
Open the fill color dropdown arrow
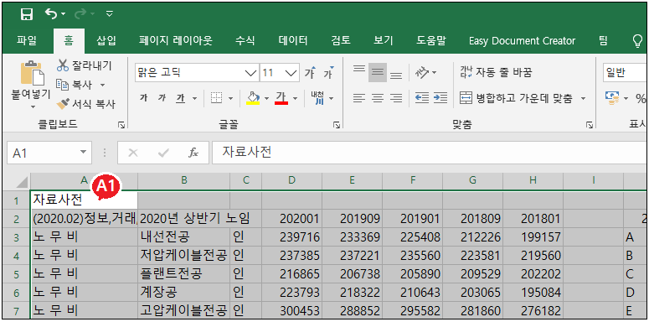point(266,99)
